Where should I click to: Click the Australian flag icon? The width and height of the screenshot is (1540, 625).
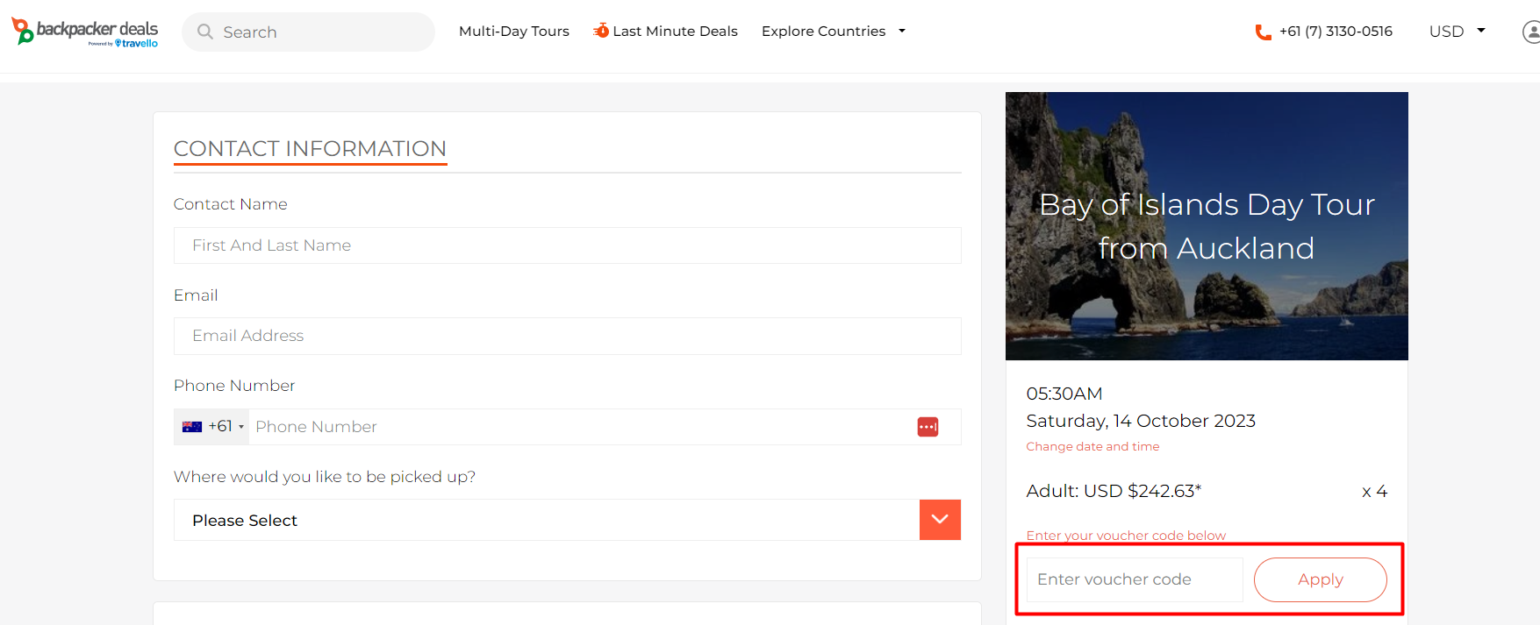click(x=192, y=427)
